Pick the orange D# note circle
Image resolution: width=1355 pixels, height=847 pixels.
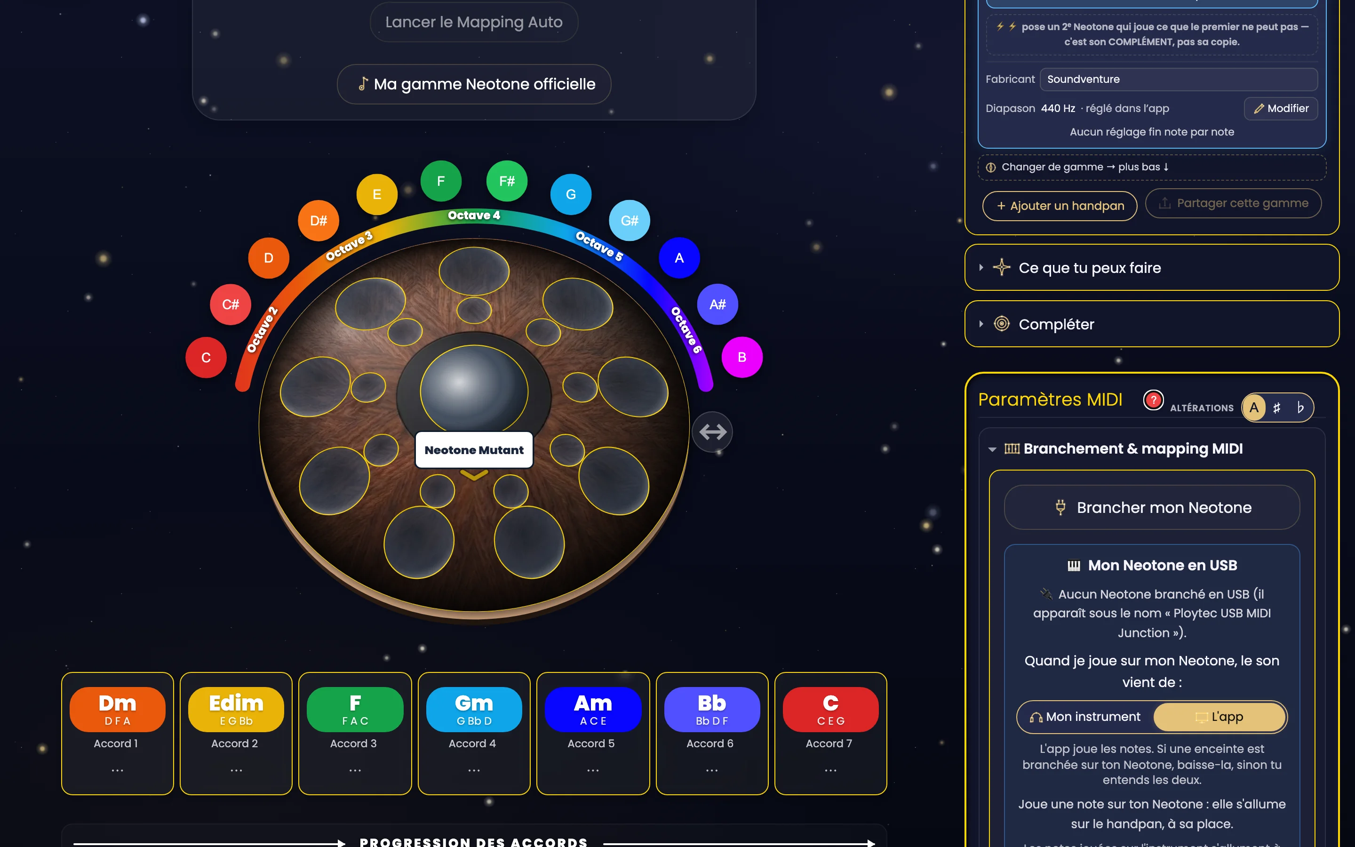click(x=319, y=220)
